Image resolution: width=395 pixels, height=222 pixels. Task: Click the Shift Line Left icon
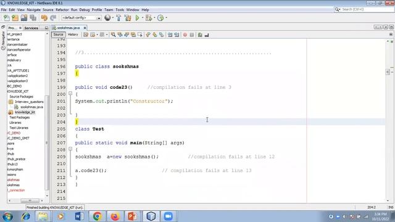tap(170, 35)
